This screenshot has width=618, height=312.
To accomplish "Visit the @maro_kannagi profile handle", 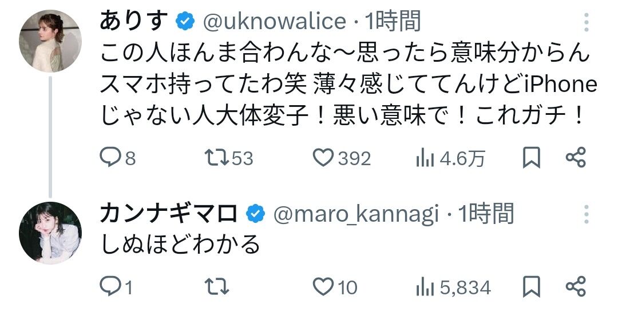I will pos(356,214).
